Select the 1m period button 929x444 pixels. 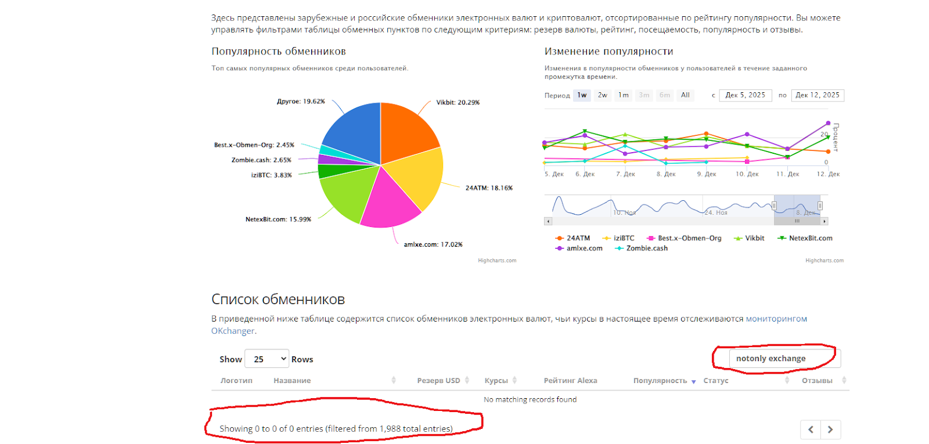coord(624,95)
